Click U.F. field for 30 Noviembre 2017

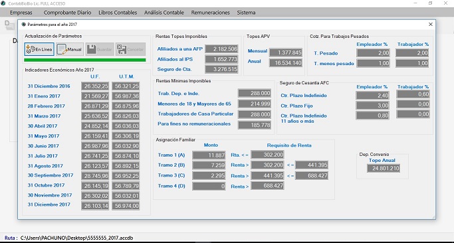coord(95,196)
